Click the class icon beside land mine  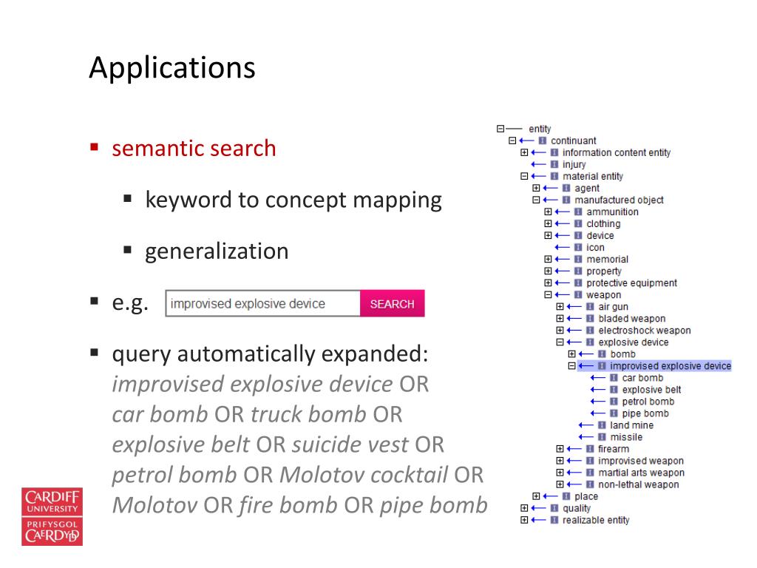coord(602,425)
